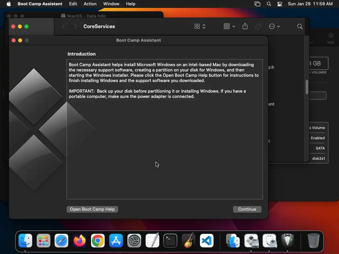Image resolution: width=339 pixels, height=254 pixels.
Task: Go forward in the CoreServices Finder window
Action: (75, 26)
